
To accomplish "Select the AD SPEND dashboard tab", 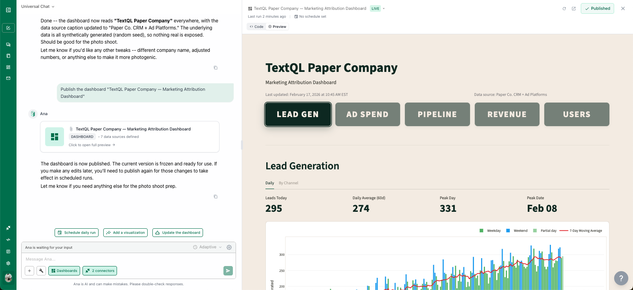I will click(368, 114).
